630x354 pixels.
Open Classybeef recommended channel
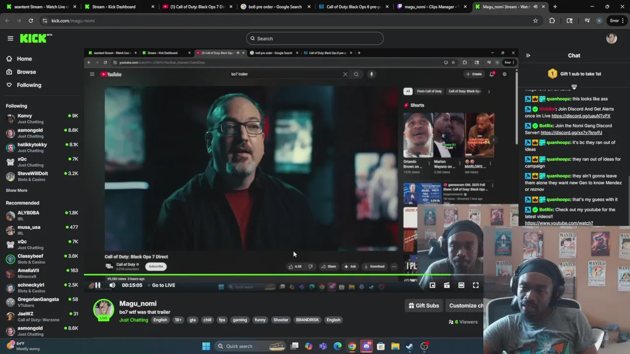[42, 259]
